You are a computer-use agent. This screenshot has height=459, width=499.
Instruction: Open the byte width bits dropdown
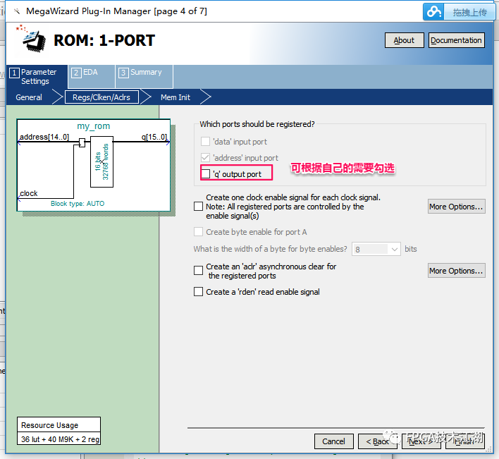point(376,249)
